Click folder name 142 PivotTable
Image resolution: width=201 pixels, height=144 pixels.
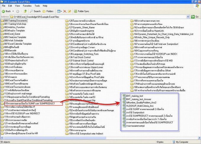87,77
